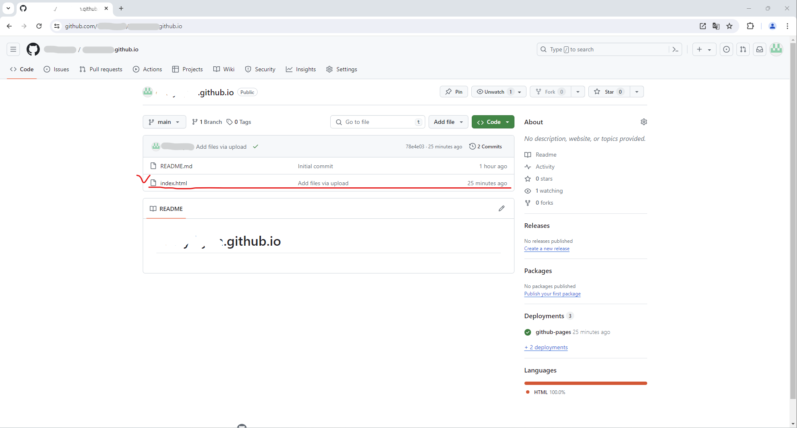Open the Add file dropdown
797x428 pixels.
click(x=448, y=122)
